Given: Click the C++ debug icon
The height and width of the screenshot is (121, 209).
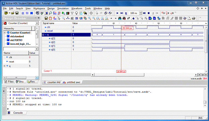Looking at the screenshot, I should 55,13.
